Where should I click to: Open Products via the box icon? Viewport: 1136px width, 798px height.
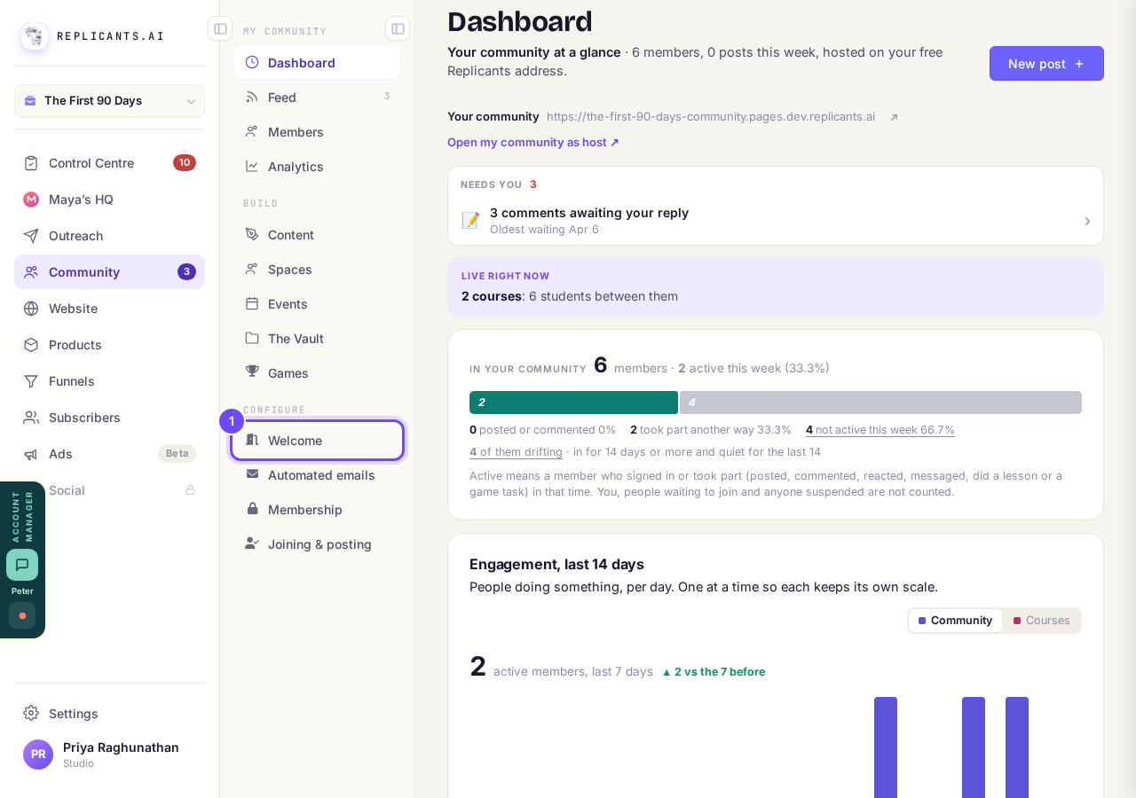31,345
